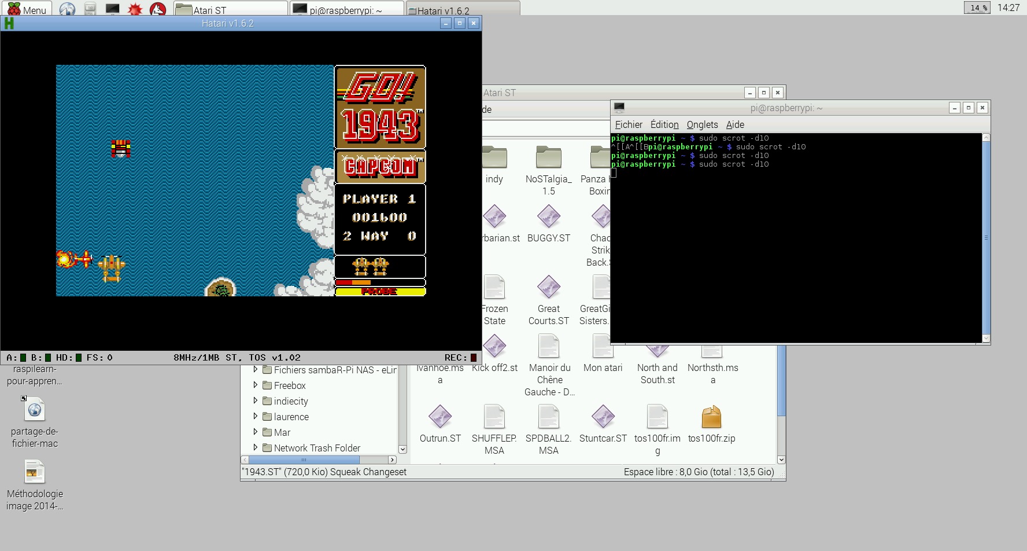Expand the Freebox tree node

(x=256, y=385)
